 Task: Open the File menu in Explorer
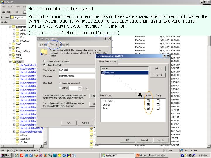(4, 6)
